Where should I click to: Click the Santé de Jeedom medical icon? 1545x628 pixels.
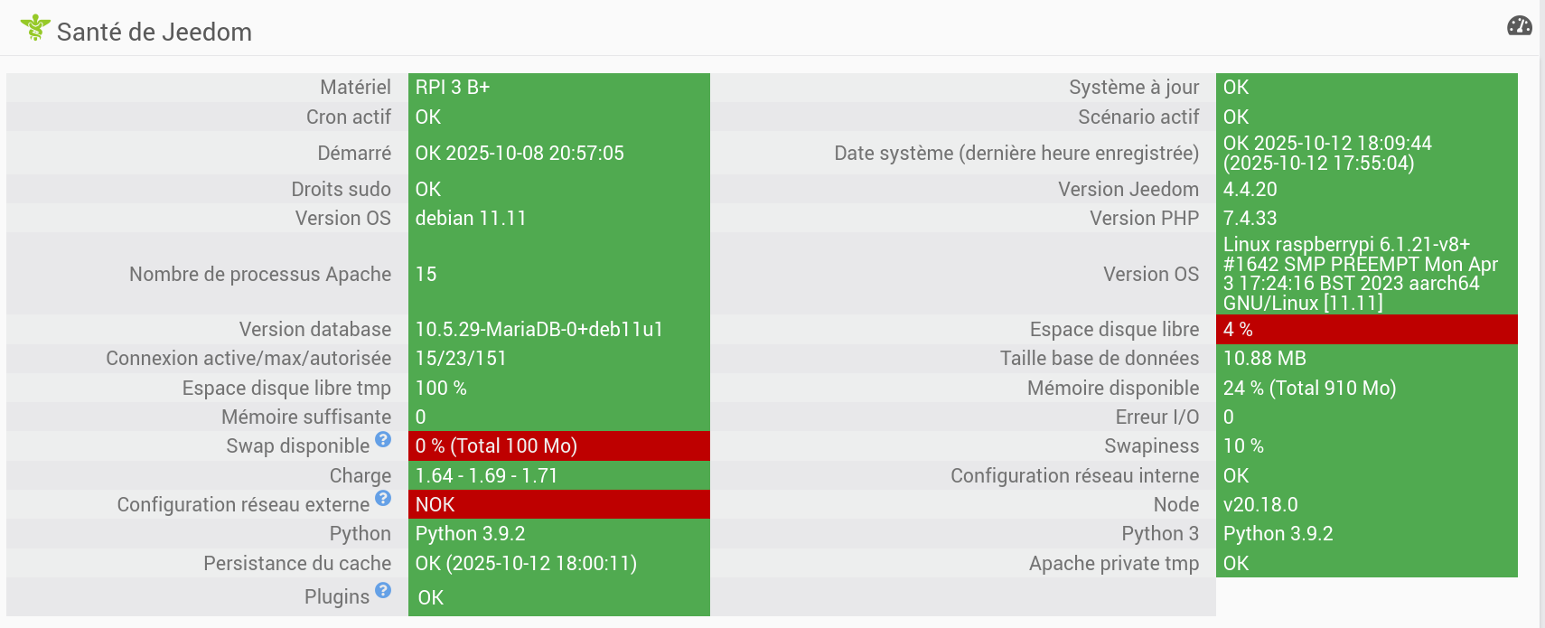[x=35, y=28]
